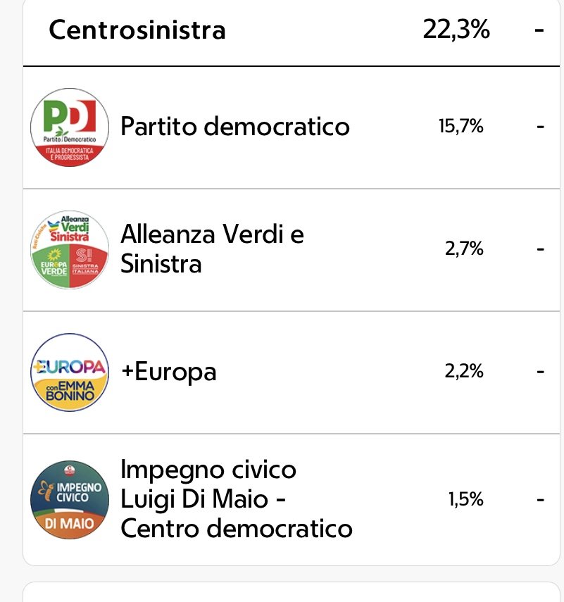Click the Impegno Civico Di Maio logo
This screenshot has width=564, height=602.
pyautogui.click(x=70, y=500)
